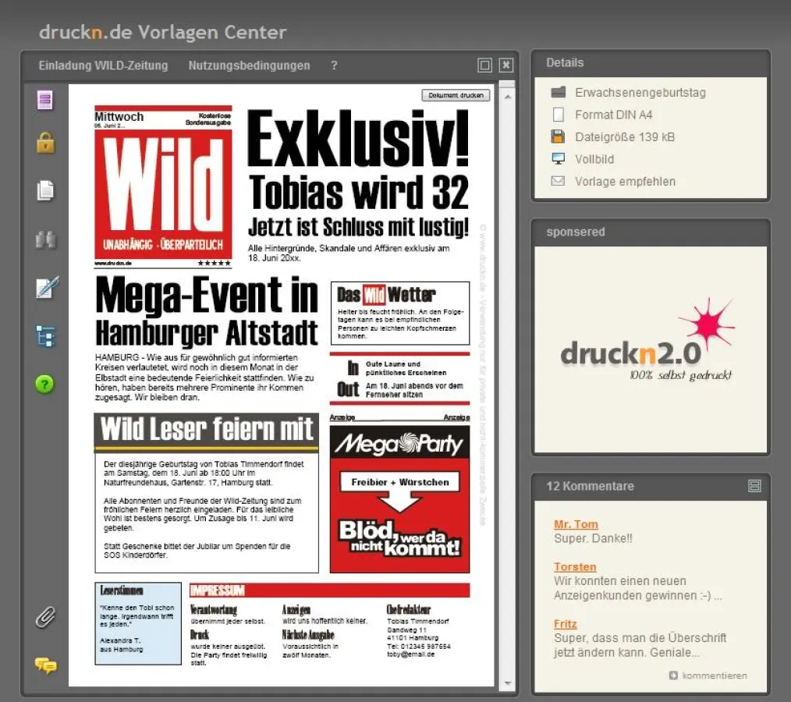Click the Vorlage empfehlen envelope icon

click(x=559, y=180)
